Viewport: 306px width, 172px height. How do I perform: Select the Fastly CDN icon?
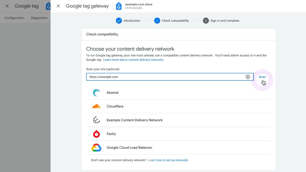coord(96,134)
